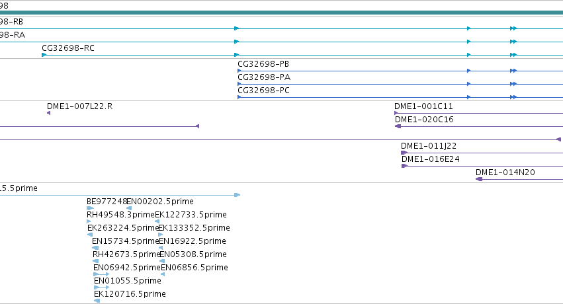
Task: Click the CG32698-RC transcript start arrow
Action: pos(44,55)
